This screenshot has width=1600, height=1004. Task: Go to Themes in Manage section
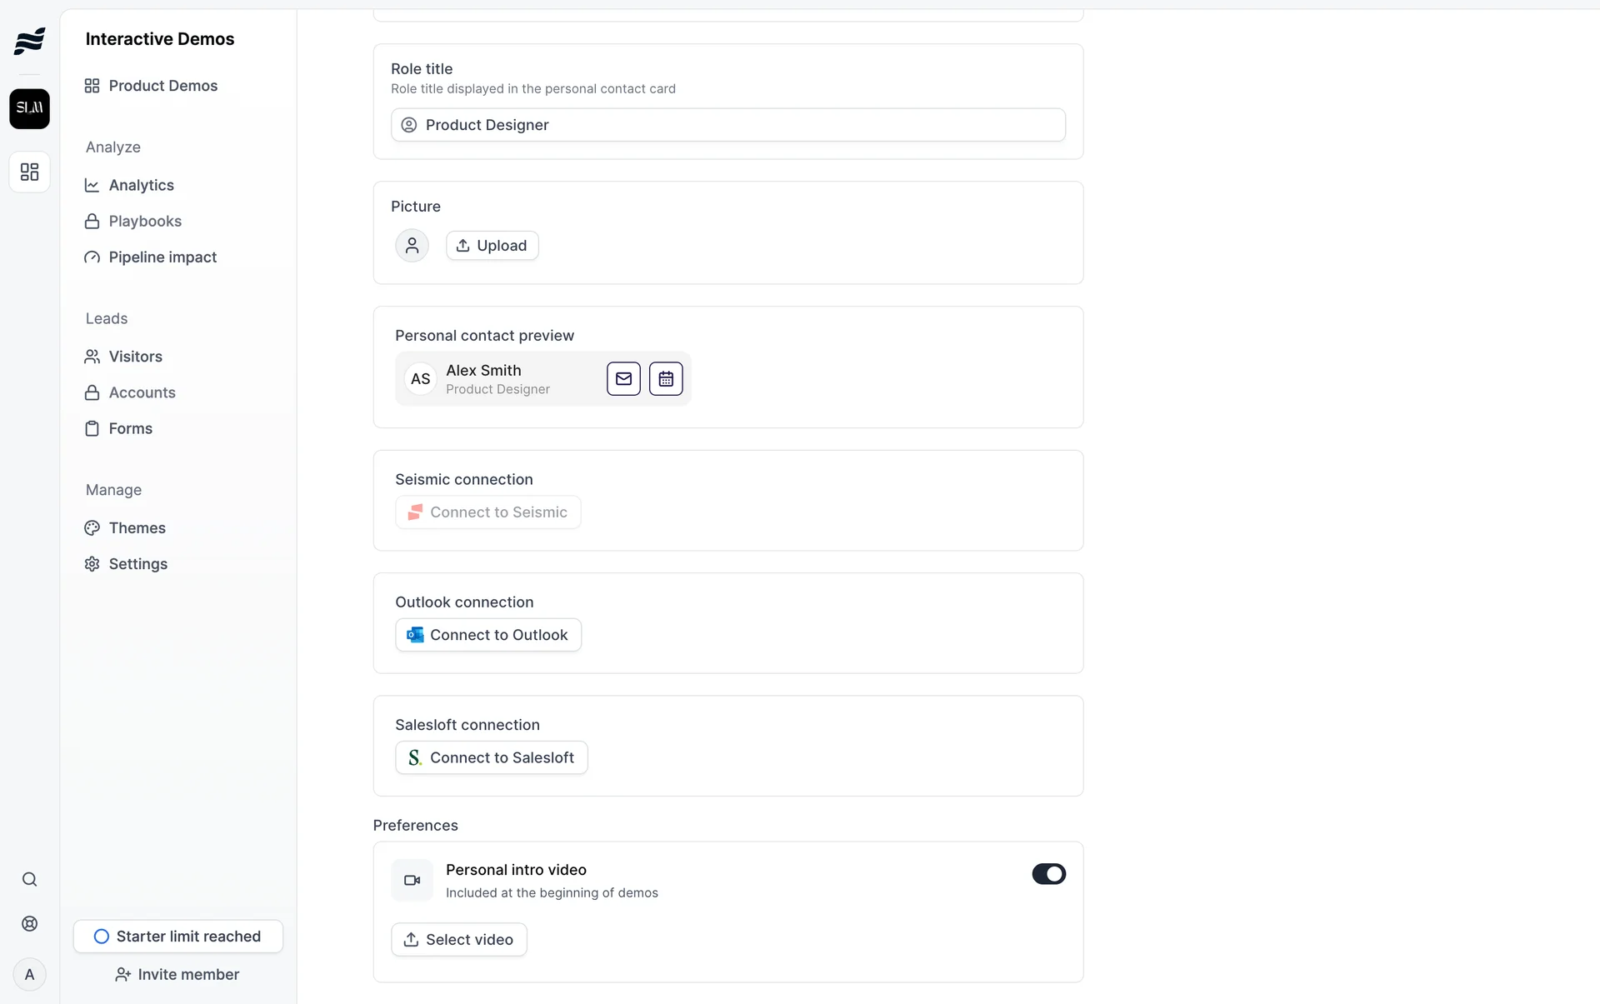coord(137,527)
